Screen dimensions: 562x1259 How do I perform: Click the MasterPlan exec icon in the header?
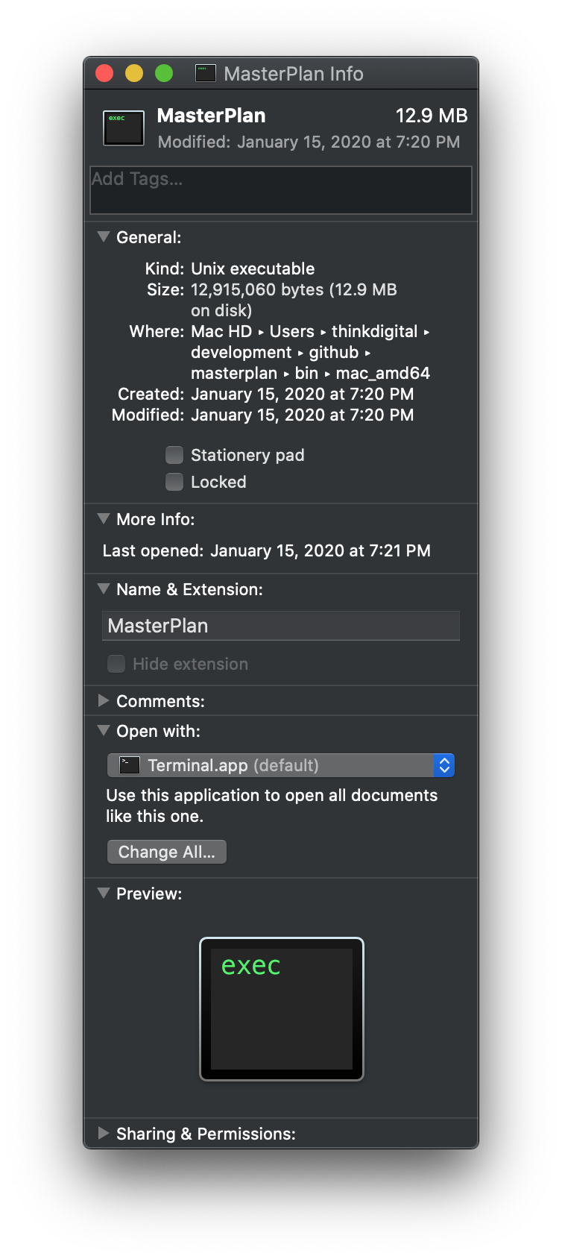tap(123, 128)
